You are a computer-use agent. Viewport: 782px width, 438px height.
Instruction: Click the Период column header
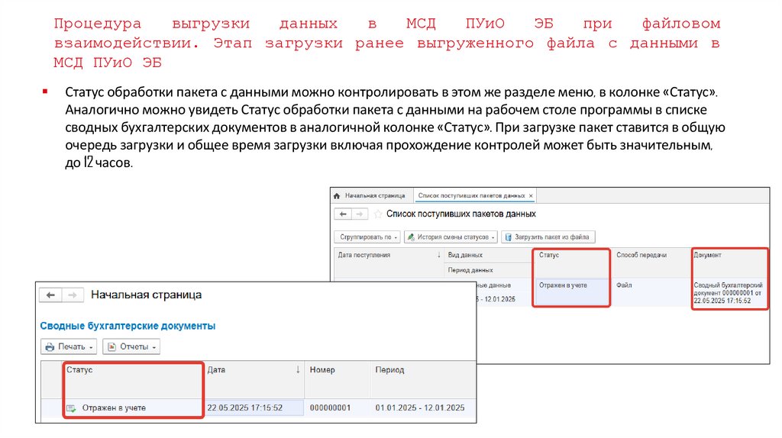(422, 379)
